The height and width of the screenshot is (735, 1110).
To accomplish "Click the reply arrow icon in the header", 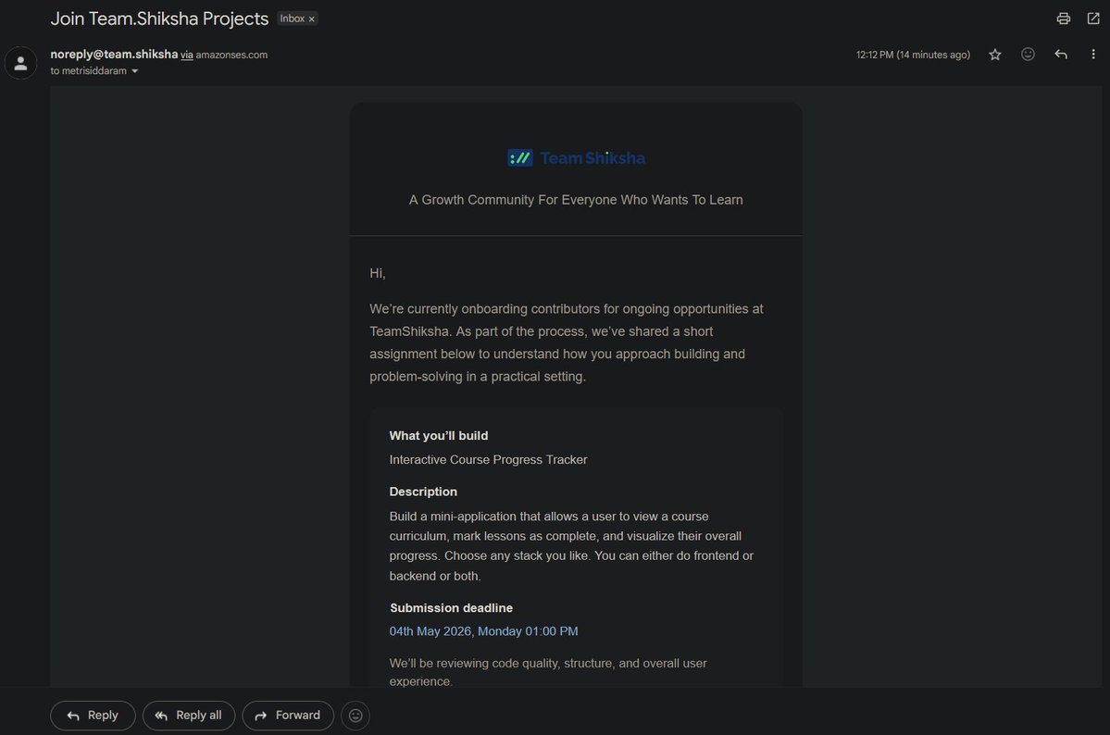I will click(x=1060, y=55).
